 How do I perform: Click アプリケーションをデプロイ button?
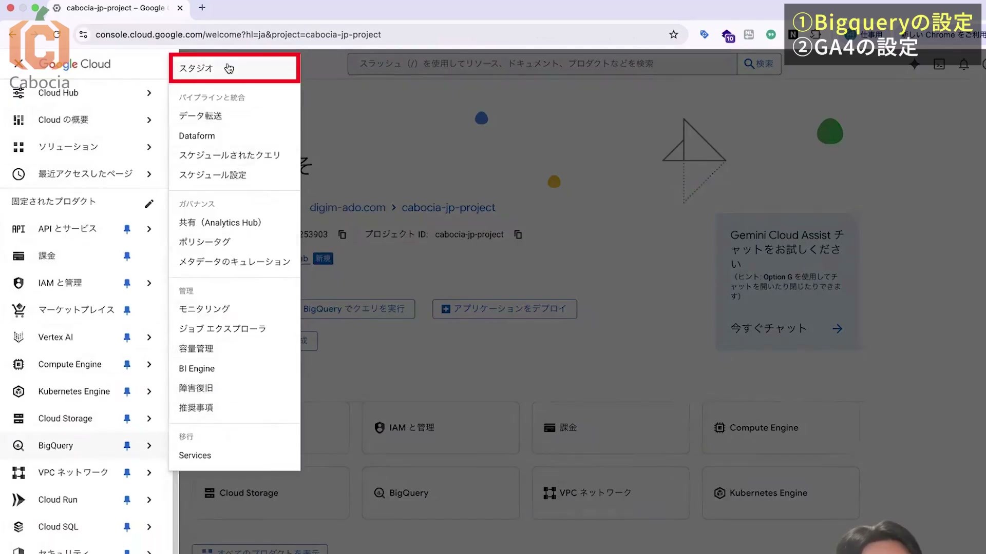[x=504, y=309]
